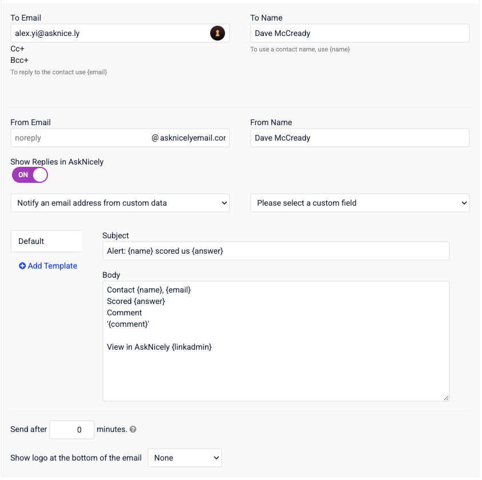Screen dimensions: 482x480
Task: Click the Subject input field
Action: coord(276,251)
